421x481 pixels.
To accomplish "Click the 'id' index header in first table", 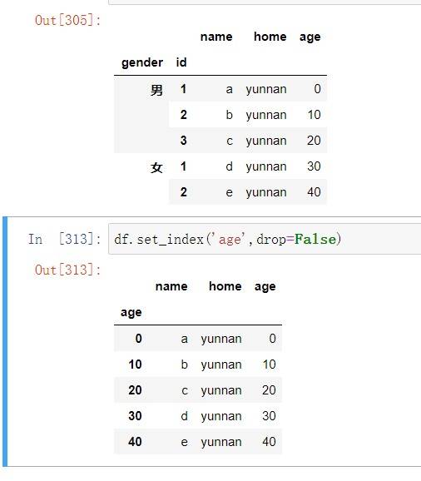I will (x=181, y=62).
